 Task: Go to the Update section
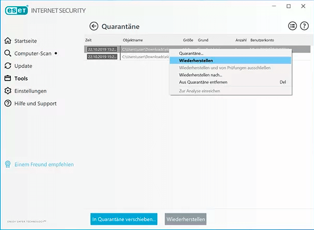click(23, 66)
